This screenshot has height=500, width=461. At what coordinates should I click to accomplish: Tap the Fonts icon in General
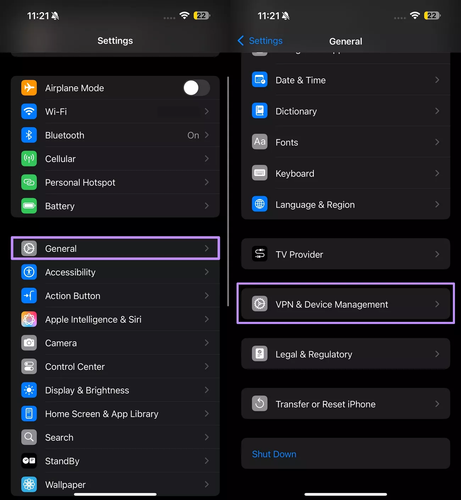(x=260, y=142)
